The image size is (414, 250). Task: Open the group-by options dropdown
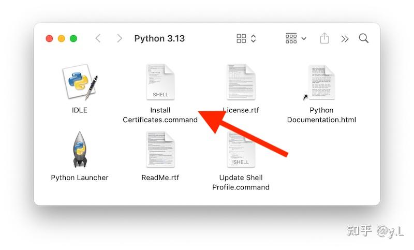coord(295,38)
